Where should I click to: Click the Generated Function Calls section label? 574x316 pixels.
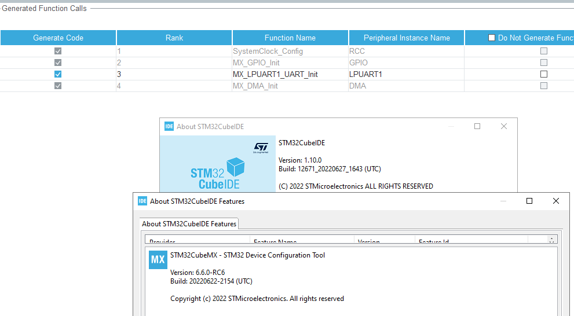tap(44, 9)
